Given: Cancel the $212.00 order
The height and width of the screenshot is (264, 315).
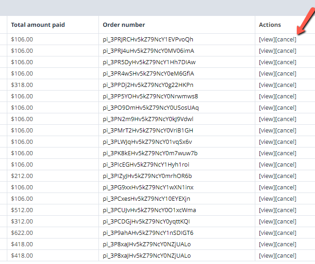Looking at the screenshot, I should click(x=286, y=176).
